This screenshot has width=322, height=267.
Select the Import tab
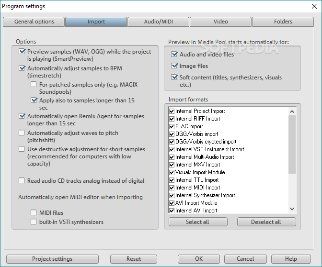pyautogui.click(x=96, y=22)
